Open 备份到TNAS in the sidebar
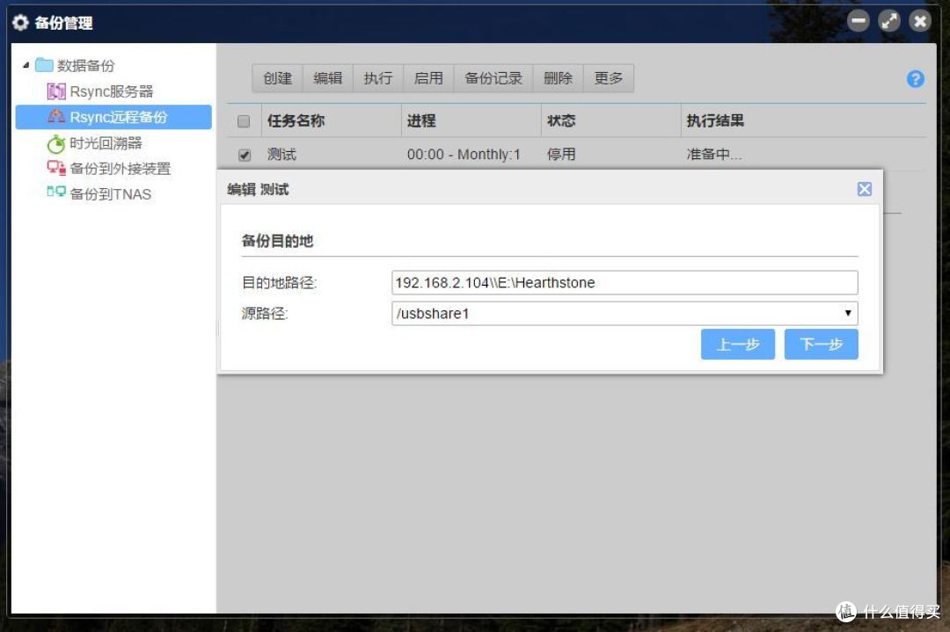The width and height of the screenshot is (950, 632). (x=110, y=193)
